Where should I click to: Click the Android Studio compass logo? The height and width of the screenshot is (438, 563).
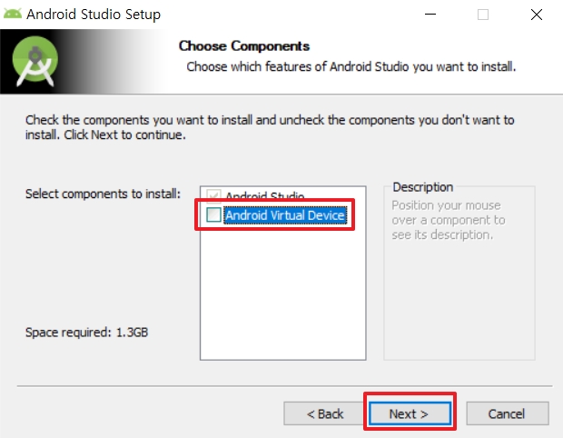pyautogui.click(x=35, y=62)
